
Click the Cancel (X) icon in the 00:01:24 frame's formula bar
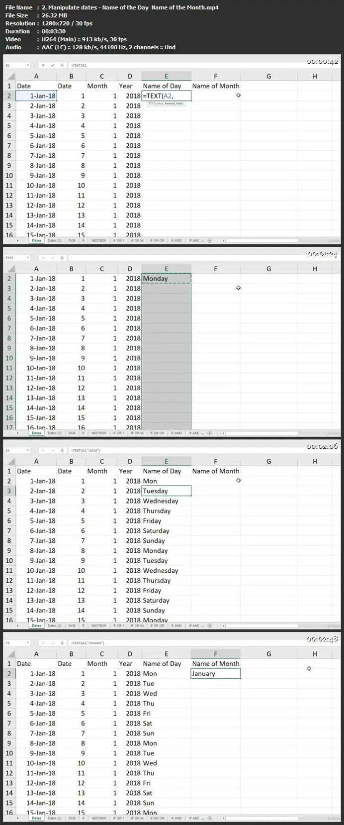pyautogui.click(x=43, y=258)
